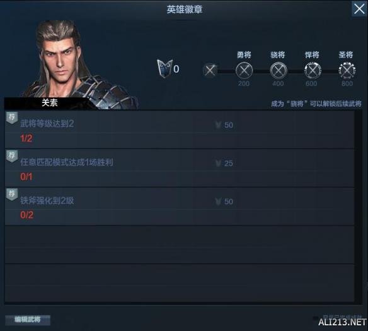Click the starting unranked crossed-swords medal
The width and height of the screenshot is (368, 331).
click(210, 70)
